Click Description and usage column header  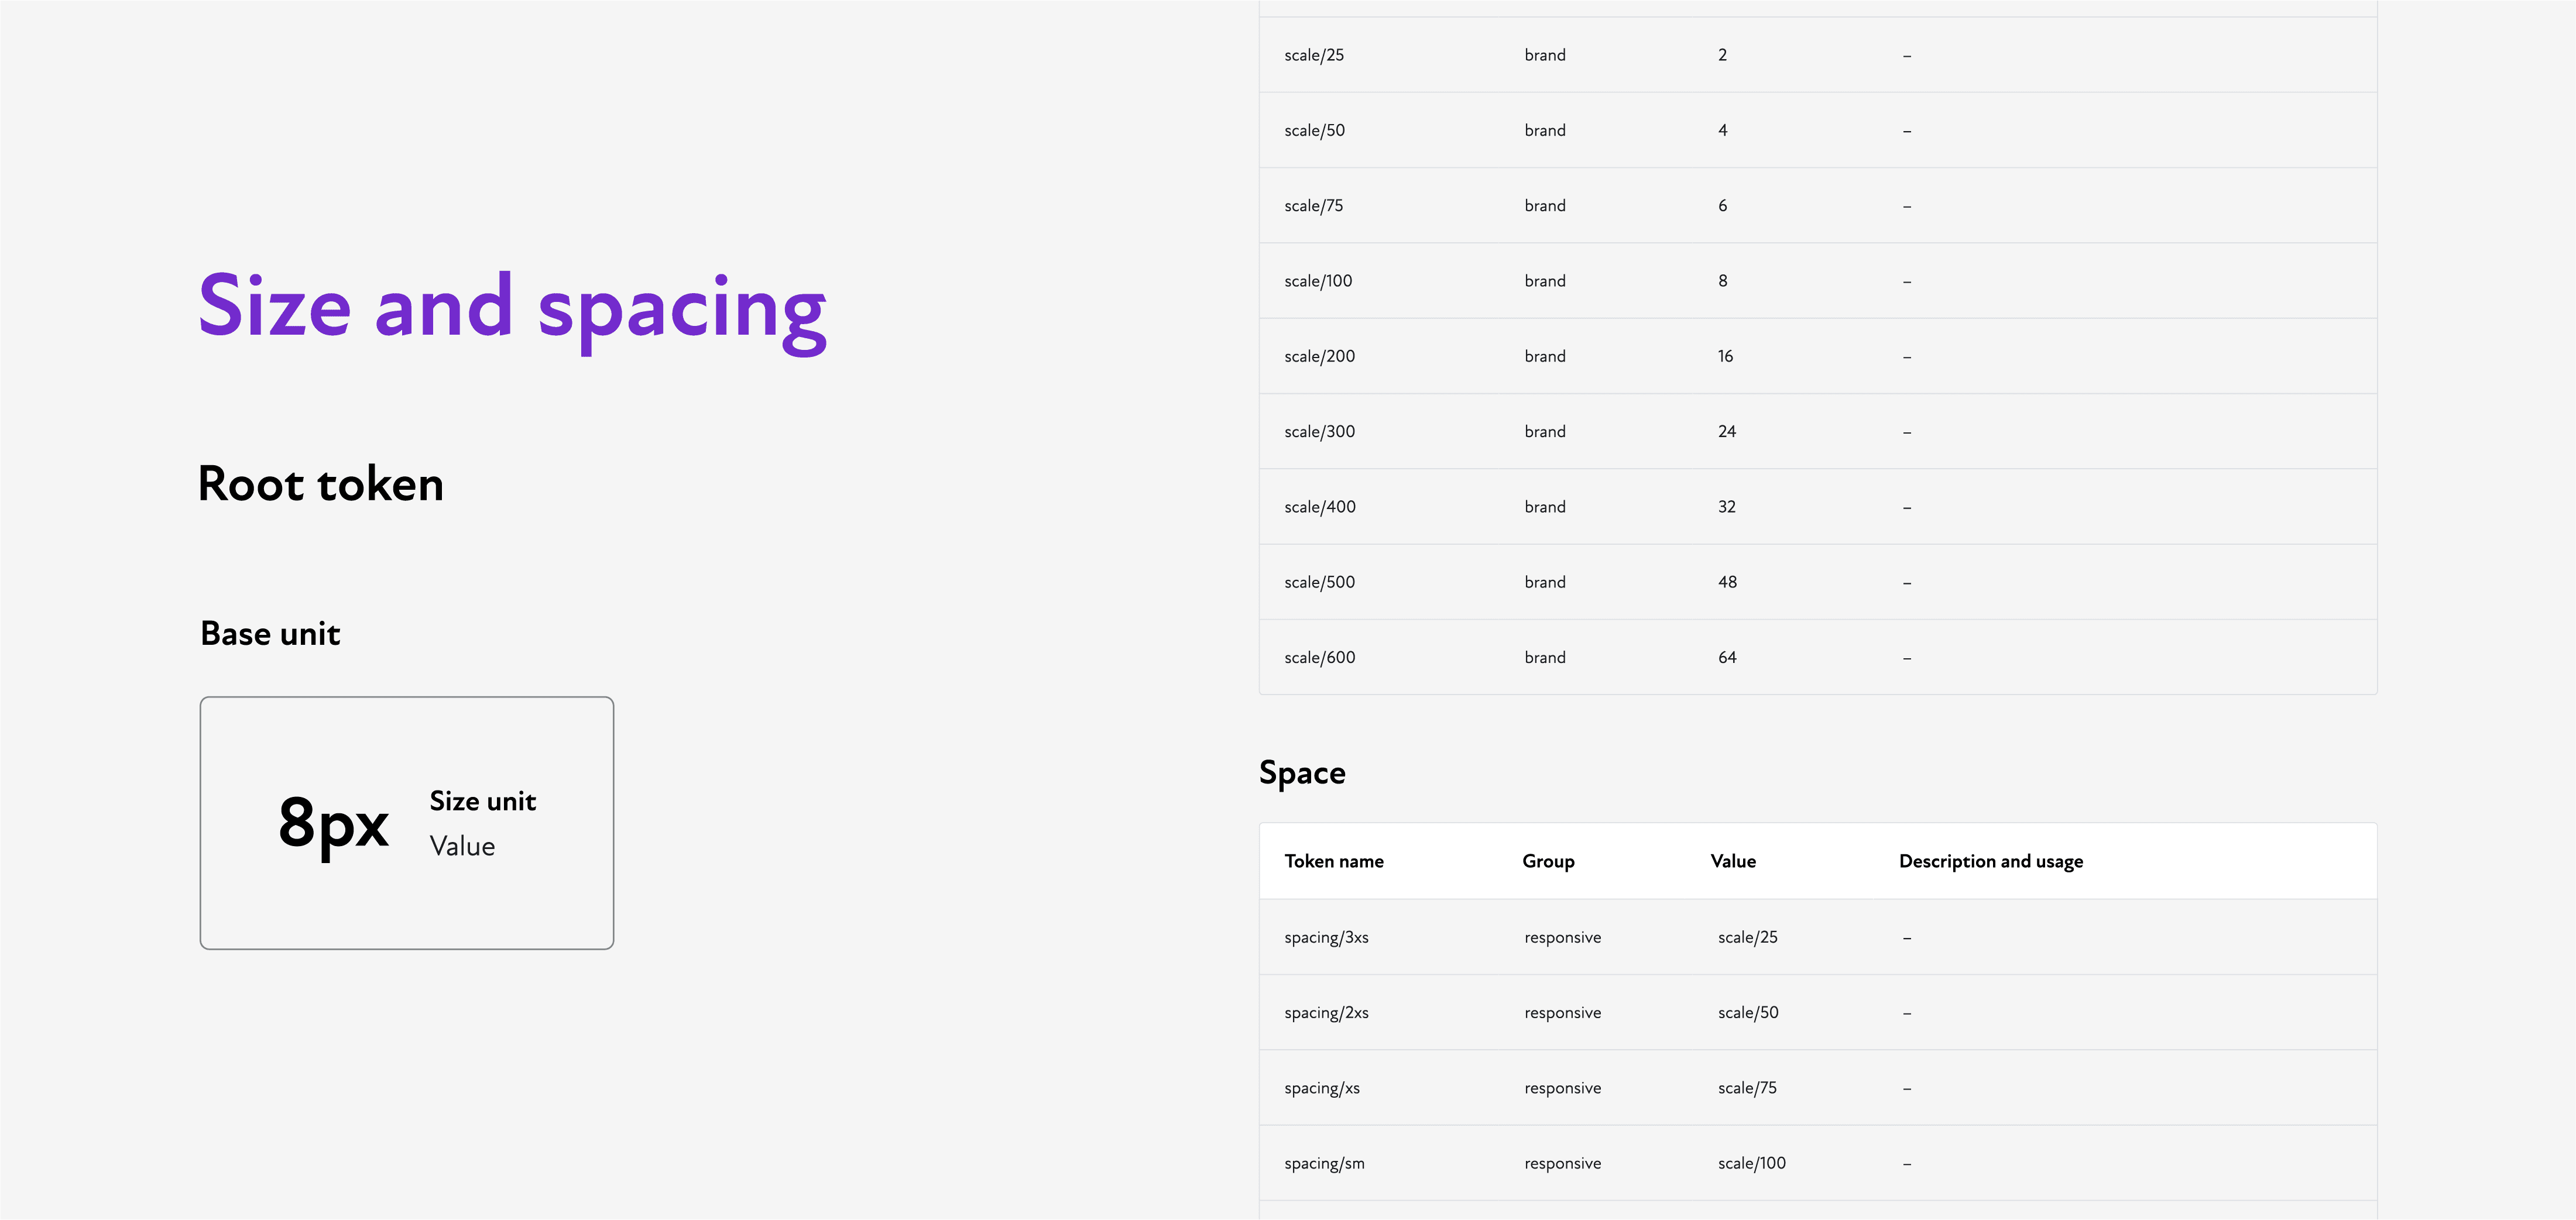pos(1990,861)
